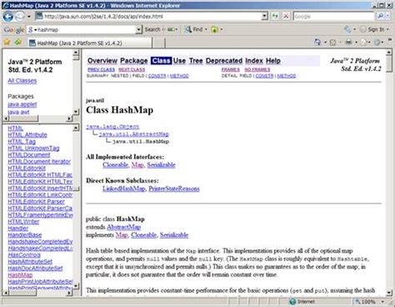Click the Google toolbar hashmap search field
This screenshot has width=395, height=307.
pyautogui.click(x=82, y=29)
